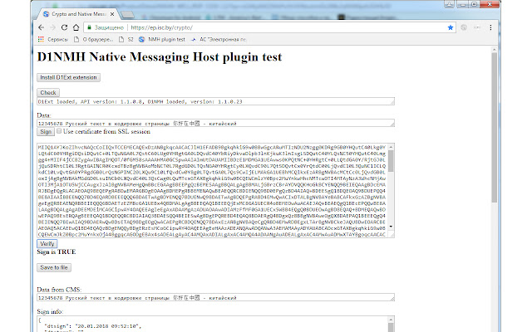Click the D1NMH Native Messaging Host heading
This screenshot has width=532, height=332.
tap(160, 57)
